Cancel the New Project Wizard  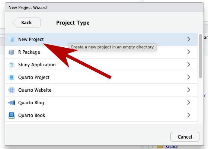click(185, 137)
